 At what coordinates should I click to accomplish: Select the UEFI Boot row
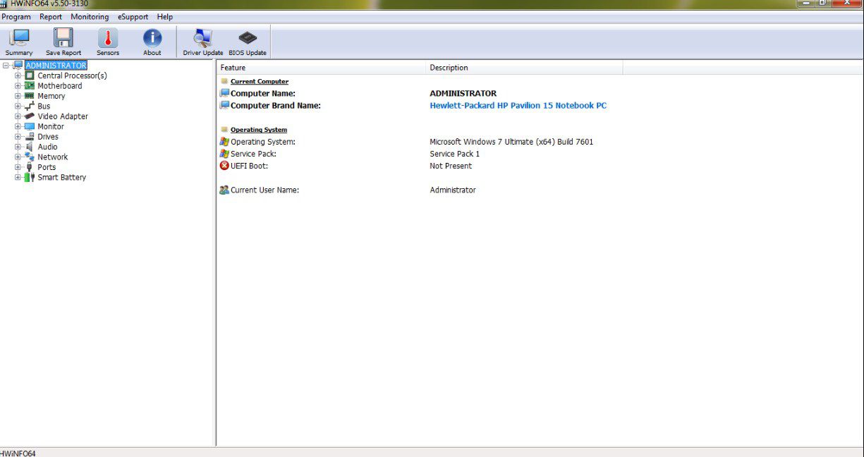pos(249,166)
